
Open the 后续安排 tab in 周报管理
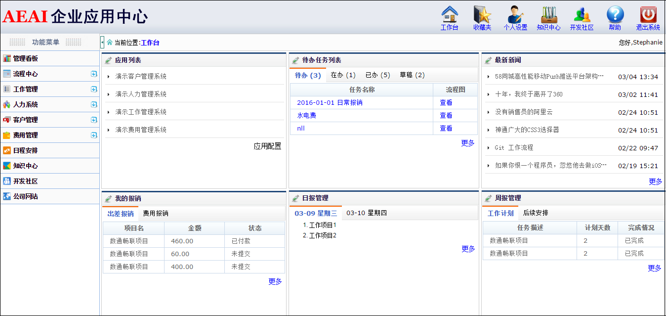[x=536, y=213]
